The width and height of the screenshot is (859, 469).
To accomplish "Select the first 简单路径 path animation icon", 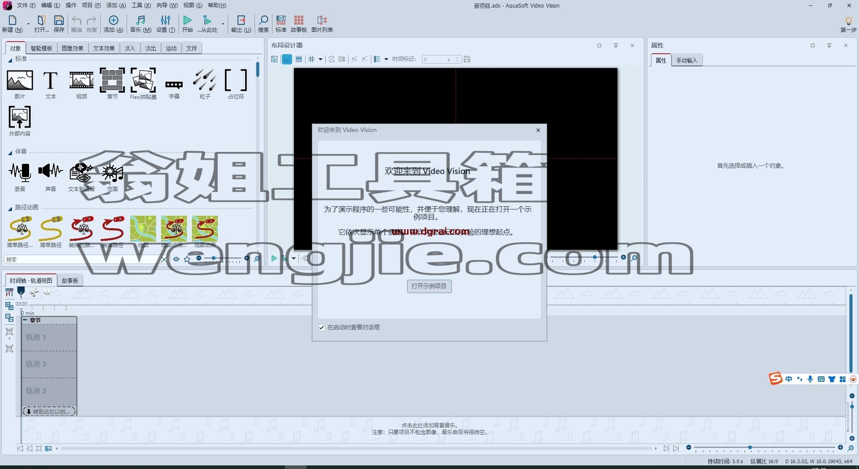I will (20, 229).
